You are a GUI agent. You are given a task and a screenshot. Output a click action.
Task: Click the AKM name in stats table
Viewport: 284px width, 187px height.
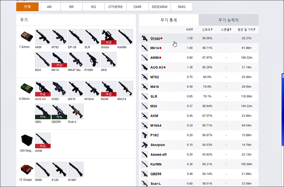pyautogui.click(x=154, y=116)
